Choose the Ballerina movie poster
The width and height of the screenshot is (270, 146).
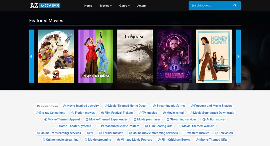(x=174, y=56)
